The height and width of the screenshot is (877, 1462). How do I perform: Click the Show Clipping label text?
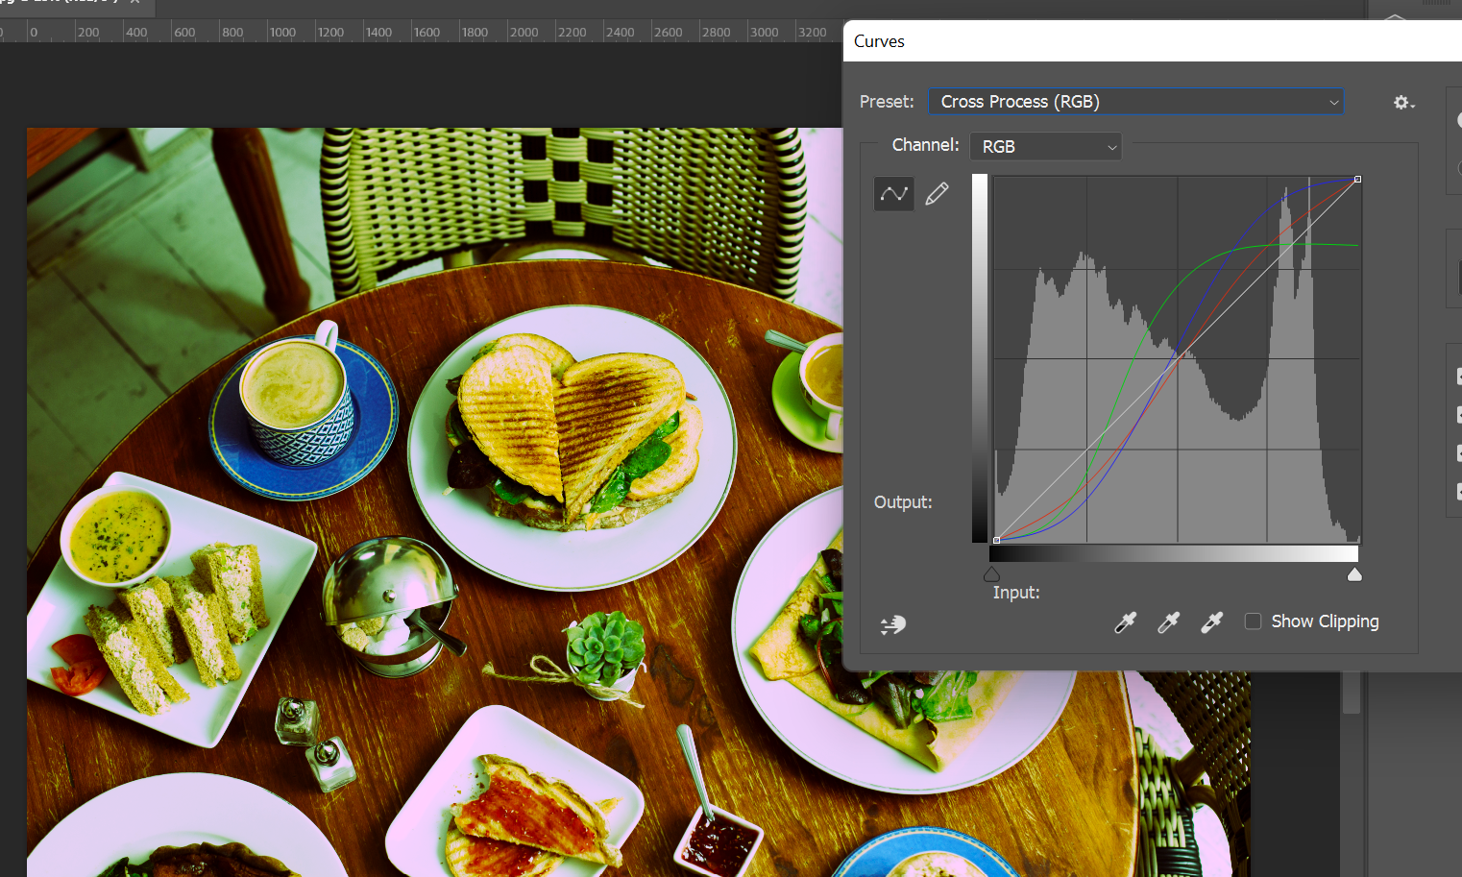click(x=1325, y=621)
